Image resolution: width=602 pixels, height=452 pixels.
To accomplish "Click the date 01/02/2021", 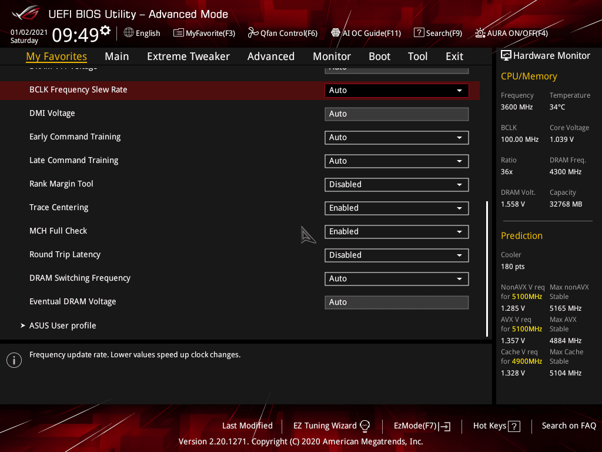I will 29,32.
